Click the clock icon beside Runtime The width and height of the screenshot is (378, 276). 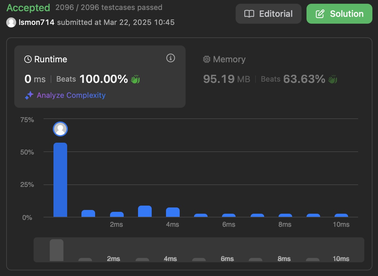(29, 59)
